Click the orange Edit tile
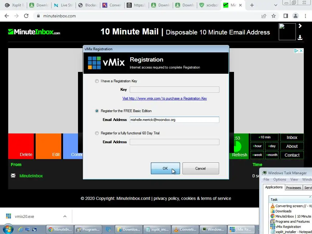The height and width of the screenshot is (234, 312). pyautogui.click(x=48, y=146)
